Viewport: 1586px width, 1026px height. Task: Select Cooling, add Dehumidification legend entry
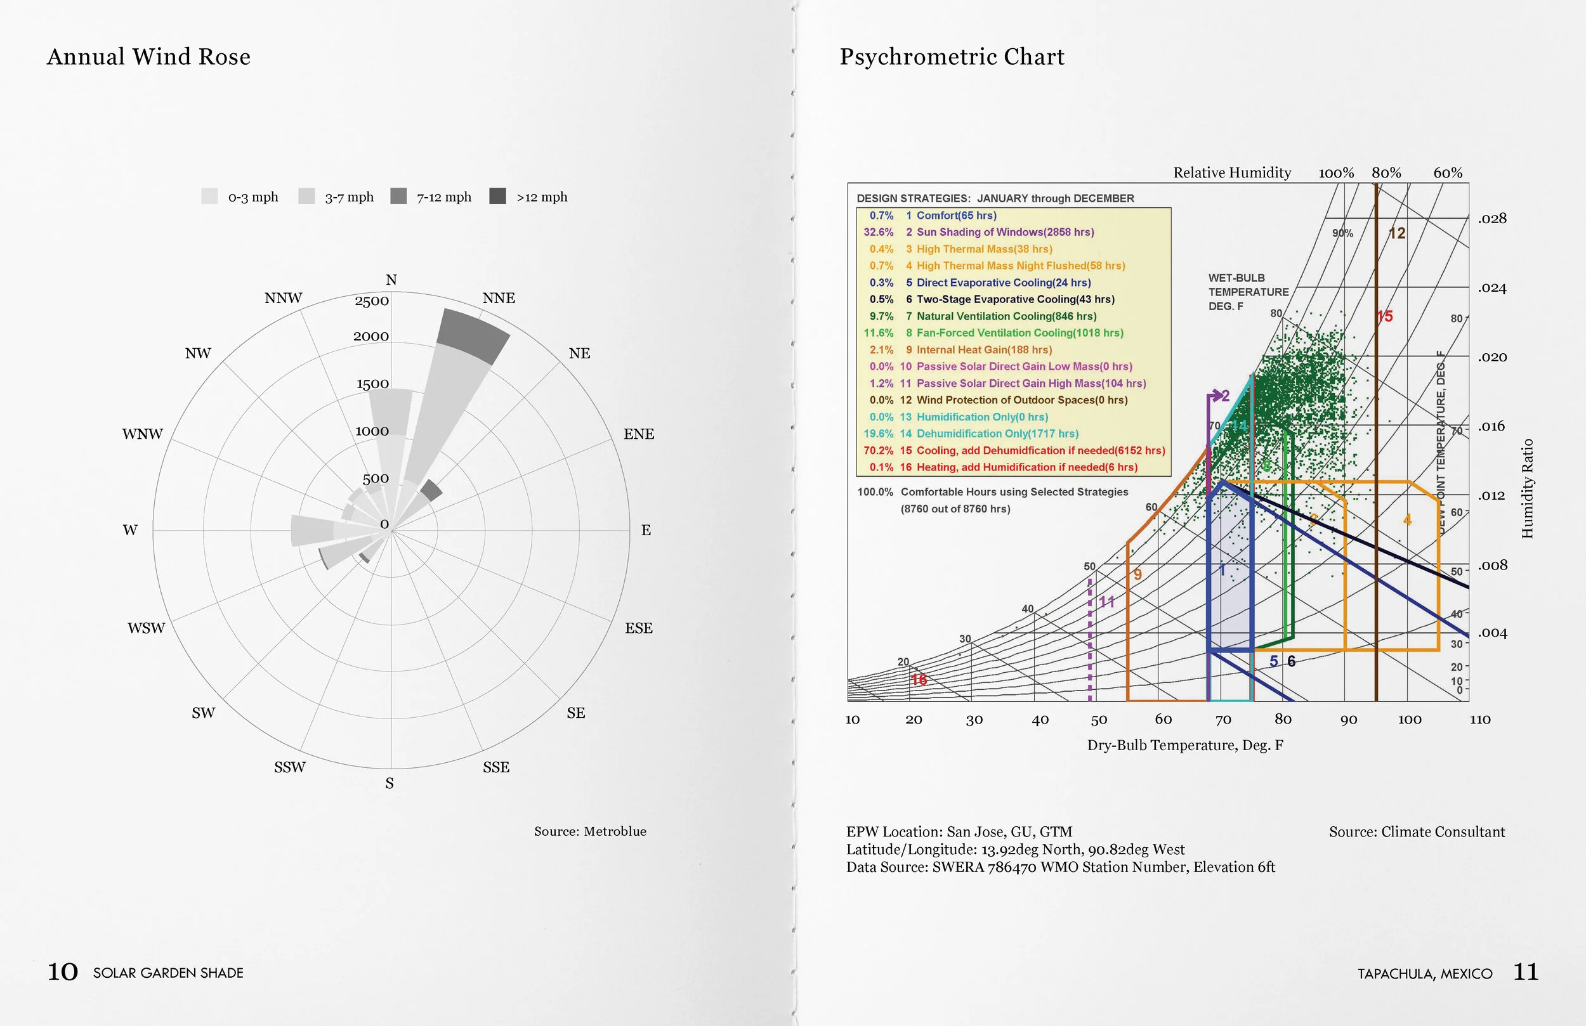point(1040,450)
